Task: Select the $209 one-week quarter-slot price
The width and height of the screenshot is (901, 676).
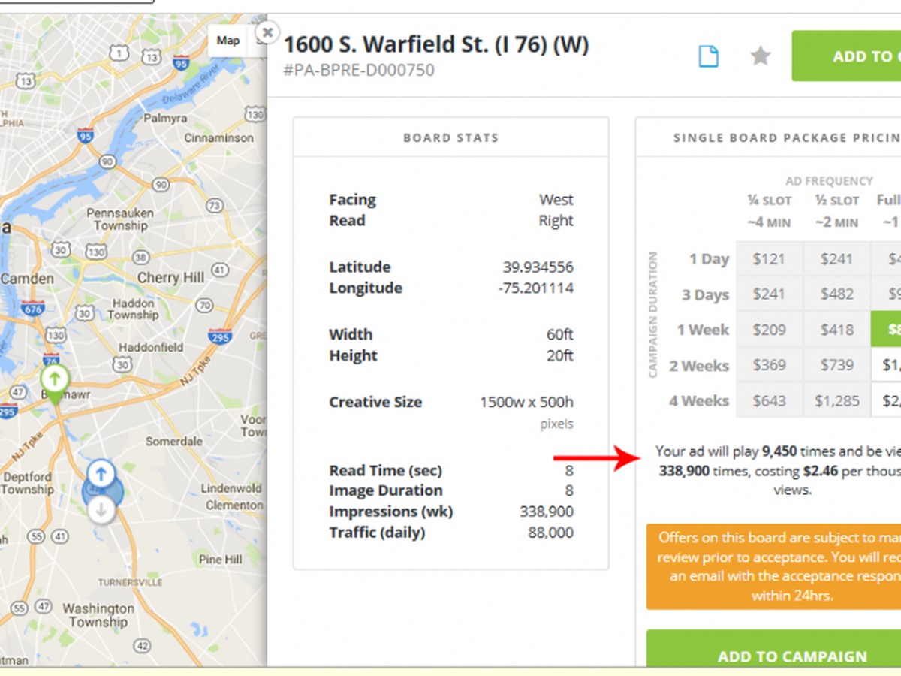Action: 769,330
